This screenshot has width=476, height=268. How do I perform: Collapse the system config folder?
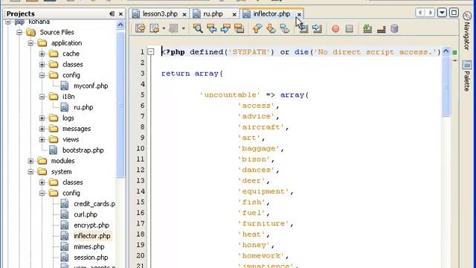42,193
